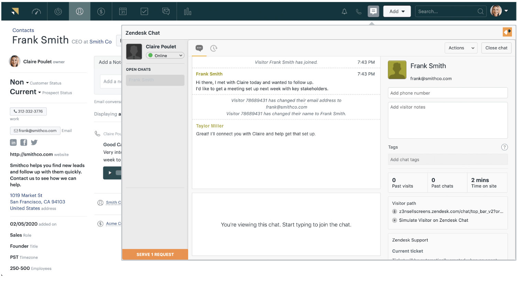Click the Close chat button
This screenshot has width=517, height=287.
(496, 48)
